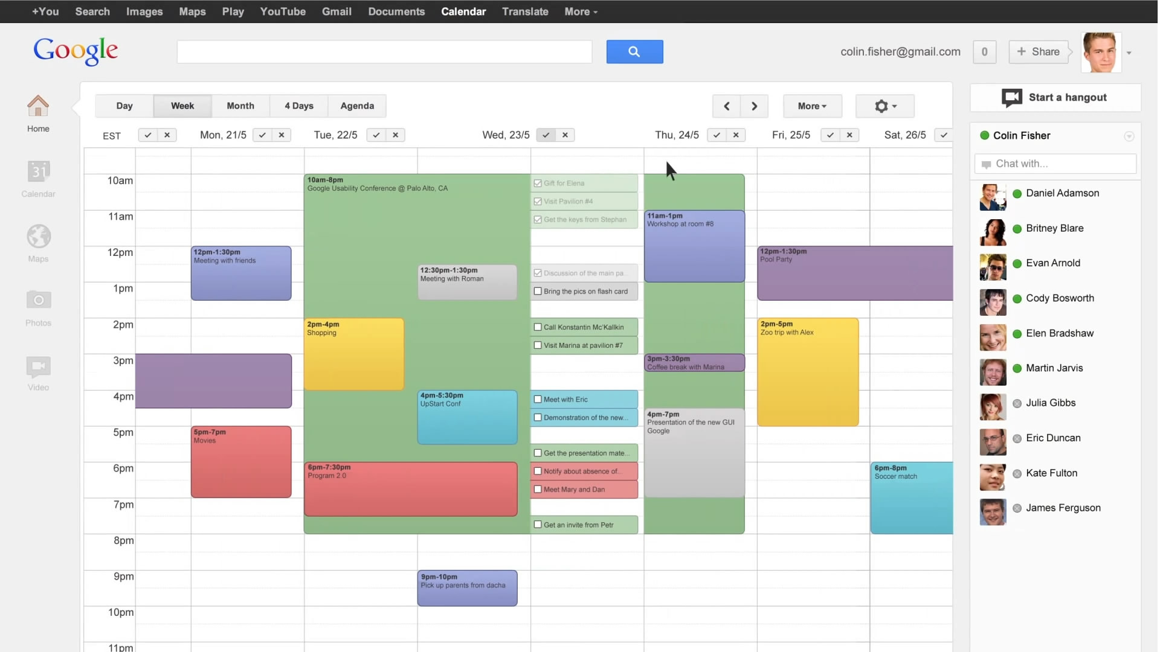This screenshot has height=652, width=1160.
Task: Check the Meet with Eric task
Action: point(538,400)
